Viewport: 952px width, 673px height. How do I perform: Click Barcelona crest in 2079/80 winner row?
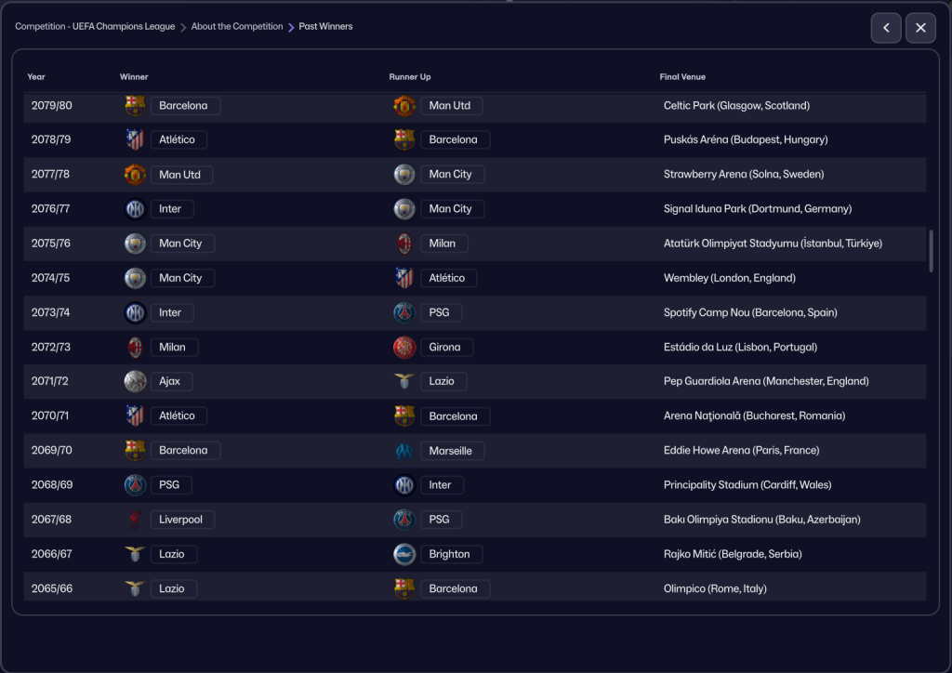pyautogui.click(x=136, y=106)
